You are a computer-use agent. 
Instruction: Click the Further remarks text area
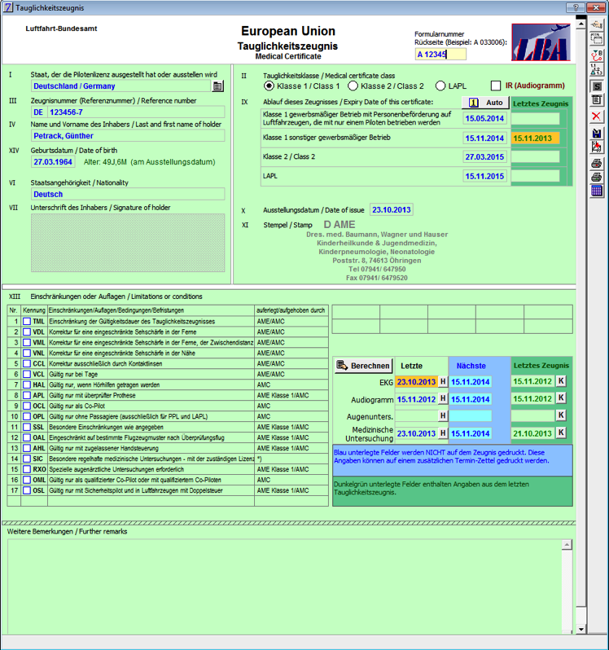(x=284, y=586)
